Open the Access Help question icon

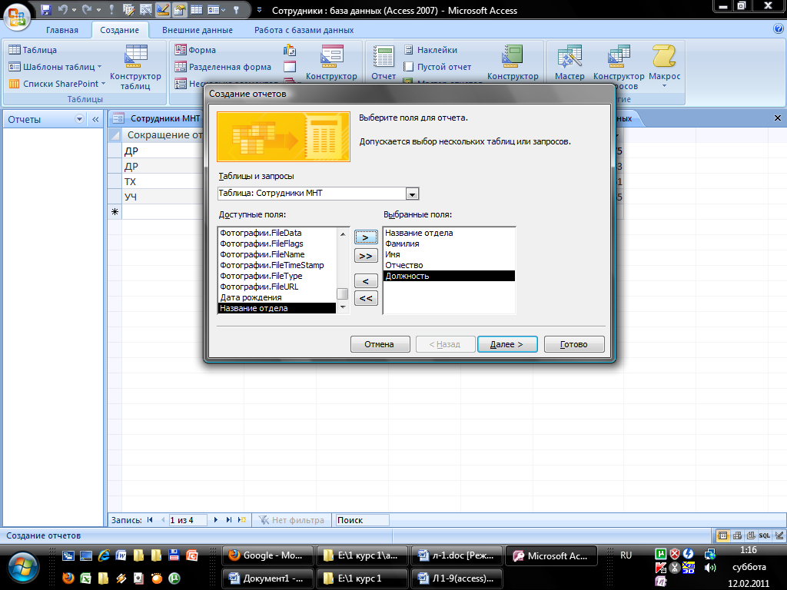[x=779, y=28]
